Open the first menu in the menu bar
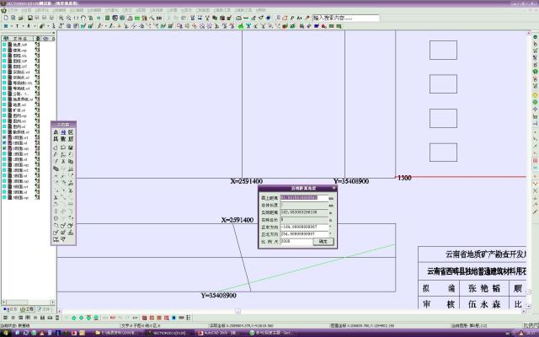Image resolution: width=539 pixels, height=337 pixels. (x=13, y=9)
